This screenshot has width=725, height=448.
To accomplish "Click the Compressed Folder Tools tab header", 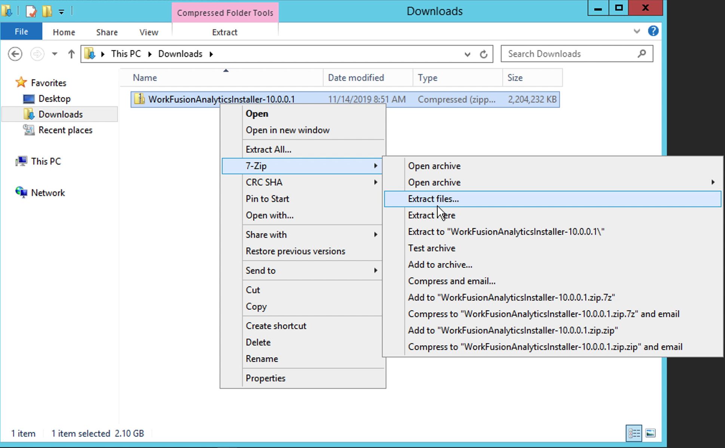I will [225, 13].
